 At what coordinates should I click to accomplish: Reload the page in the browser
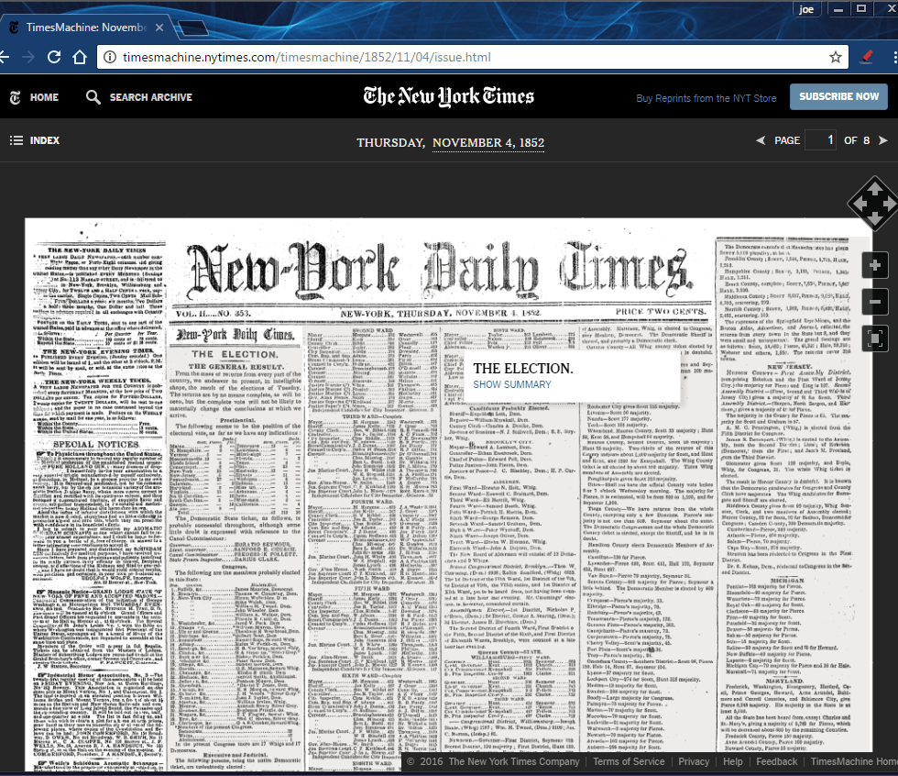pos(54,57)
